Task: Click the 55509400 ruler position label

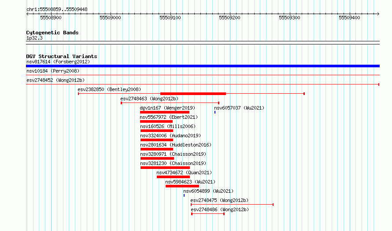Action: pyautogui.click(x=350, y=18)
